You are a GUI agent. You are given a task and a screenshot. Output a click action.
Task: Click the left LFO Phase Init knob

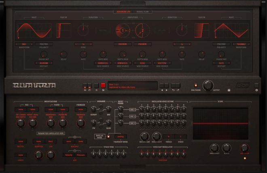pyautogui.click(x=44, y=54)
